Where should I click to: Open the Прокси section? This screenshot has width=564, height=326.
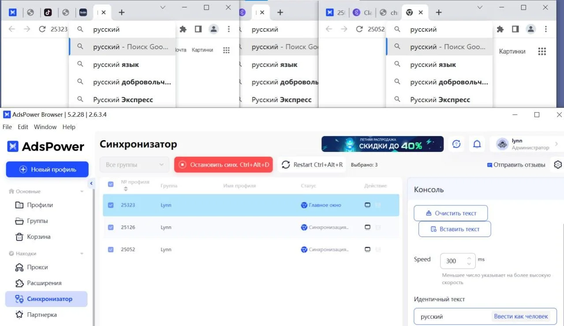coord(37,267)
